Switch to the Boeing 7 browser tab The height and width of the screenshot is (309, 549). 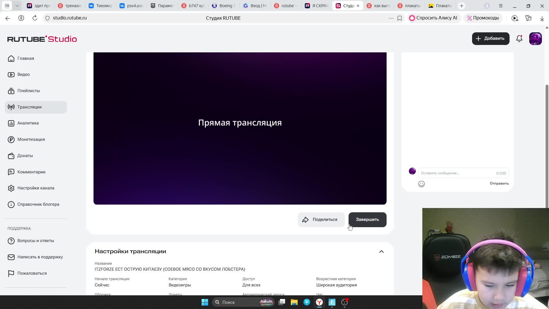[224, 6]
